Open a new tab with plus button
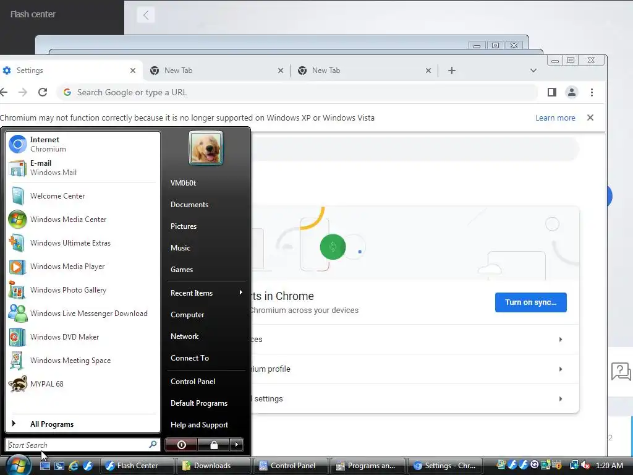The height and width of the screenshot is (475, 633). click(452, 71)
